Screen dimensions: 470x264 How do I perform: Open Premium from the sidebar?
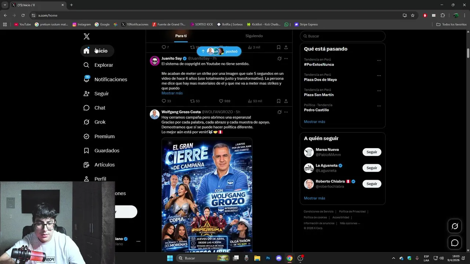[99, 136]
